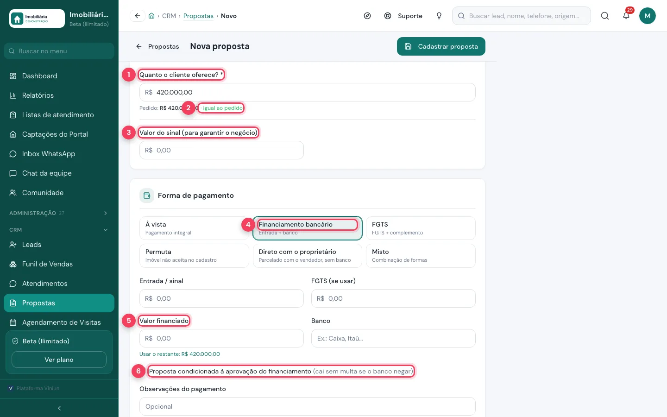Go to home via the breadcrumb house icon
Viewport: 667px width, 417px height.
point(151,16)
